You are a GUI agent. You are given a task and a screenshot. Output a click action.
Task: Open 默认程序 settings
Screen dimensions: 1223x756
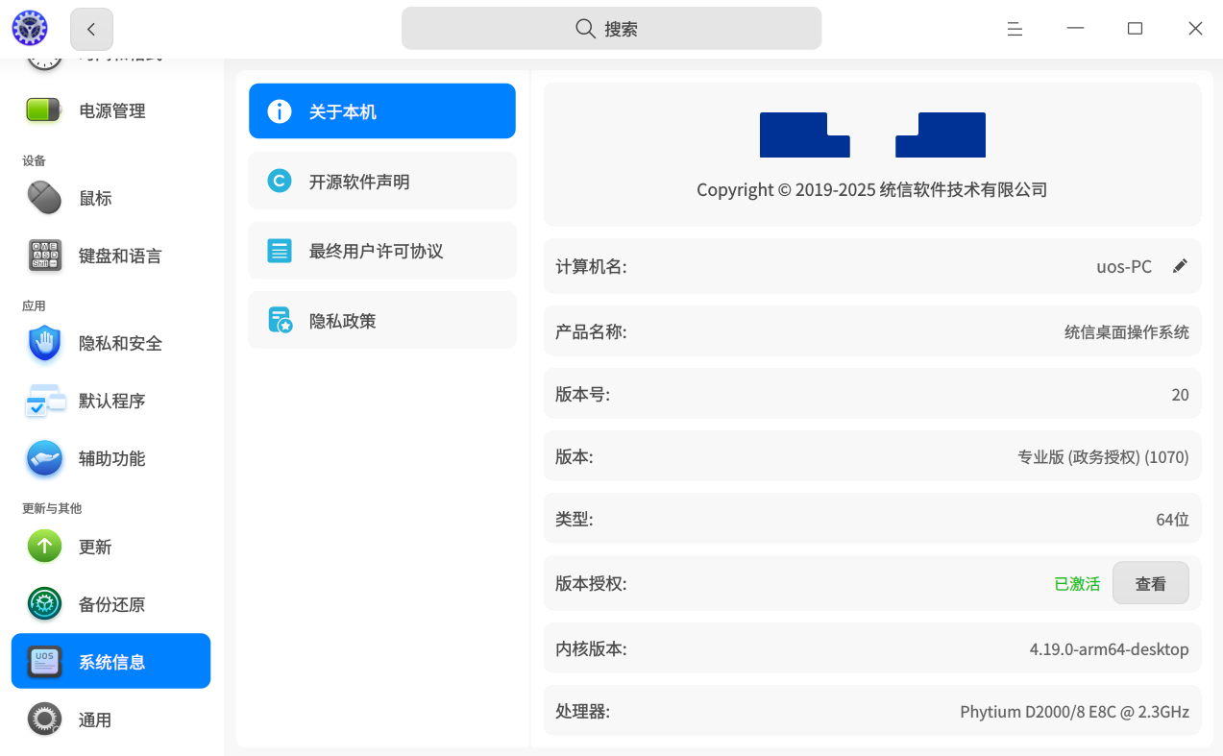[110, 401]
